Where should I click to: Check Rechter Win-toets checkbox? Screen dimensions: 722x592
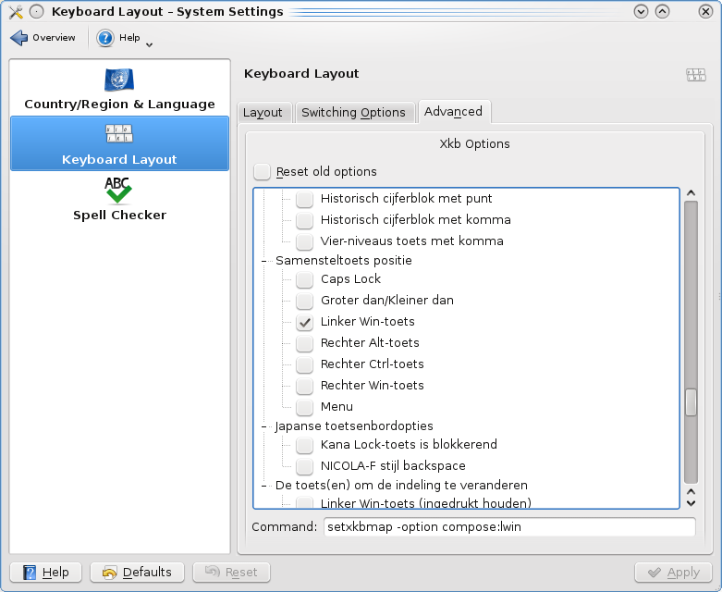point(304,386)
